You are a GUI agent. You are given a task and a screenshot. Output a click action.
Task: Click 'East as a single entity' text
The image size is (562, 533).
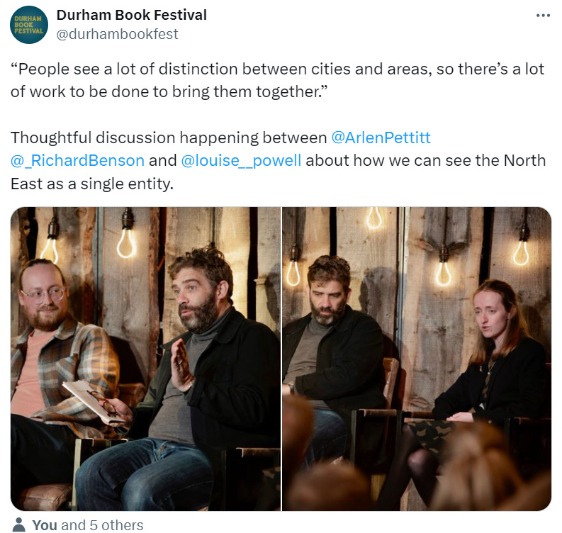coord(92,184)
